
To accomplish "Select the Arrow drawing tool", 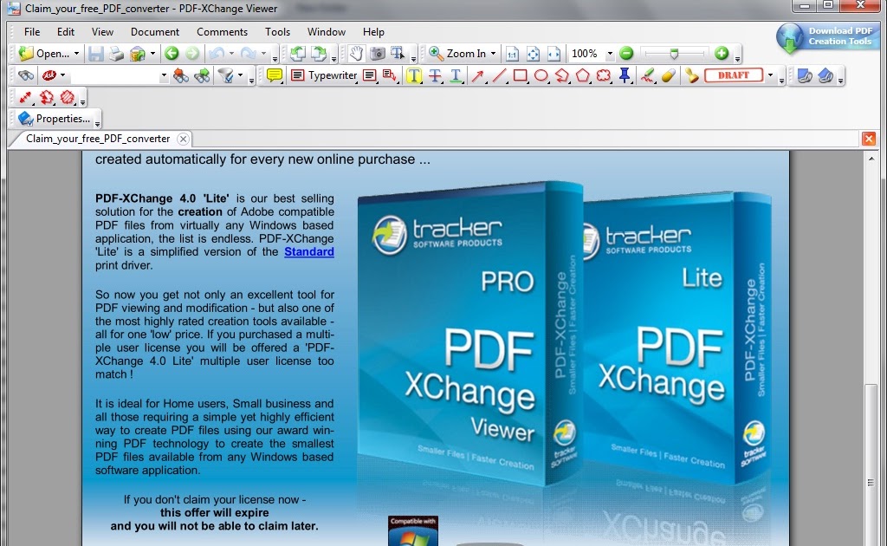I will click(x=478, y=75).
